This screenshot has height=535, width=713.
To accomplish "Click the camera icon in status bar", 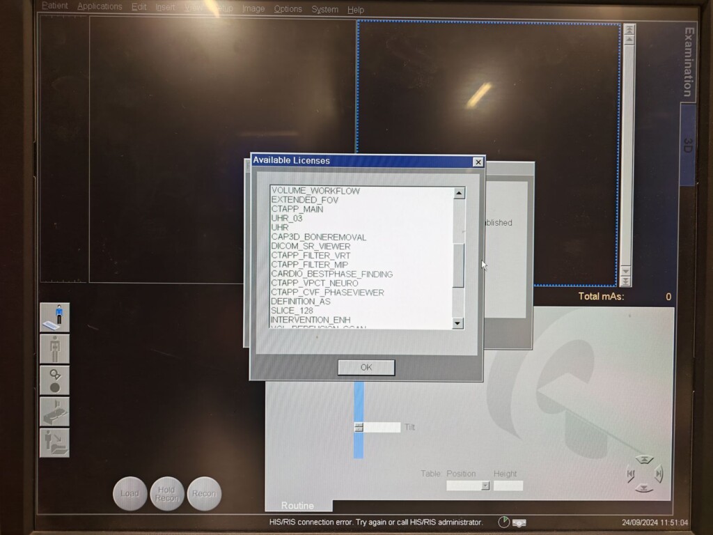I will [x=519, y=522].
